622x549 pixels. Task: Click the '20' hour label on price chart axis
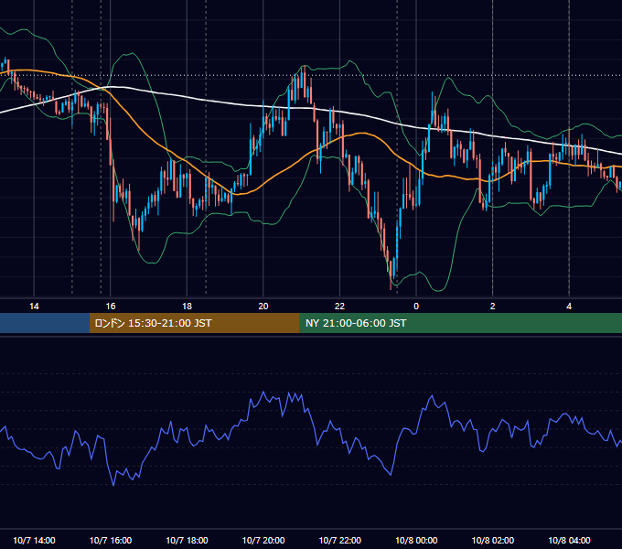[263, 307]
